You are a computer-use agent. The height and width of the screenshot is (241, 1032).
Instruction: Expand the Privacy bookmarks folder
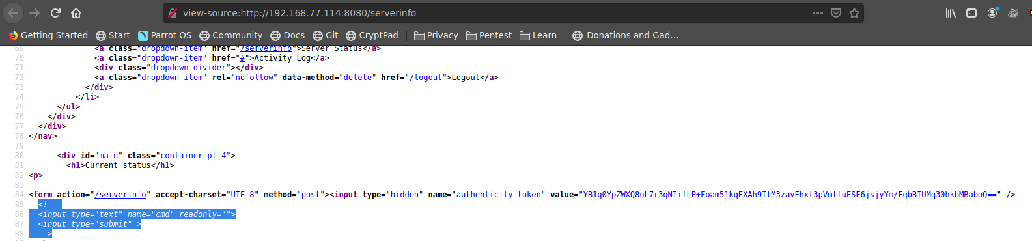pos(436,35)
